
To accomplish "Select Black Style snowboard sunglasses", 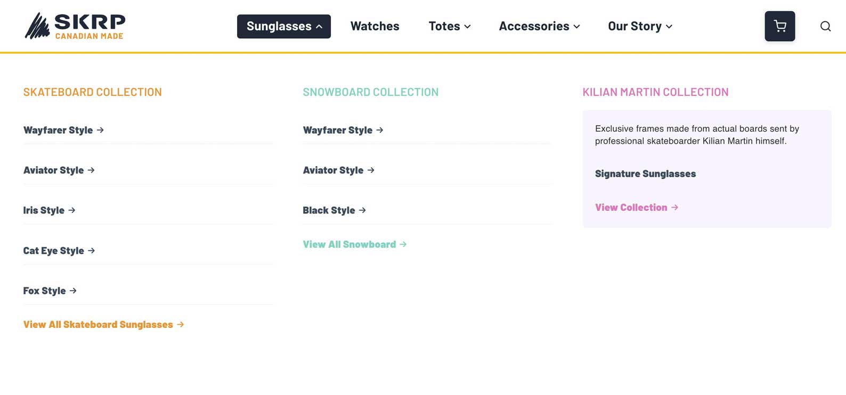I will pyautogui.click(x=335, y=210).
